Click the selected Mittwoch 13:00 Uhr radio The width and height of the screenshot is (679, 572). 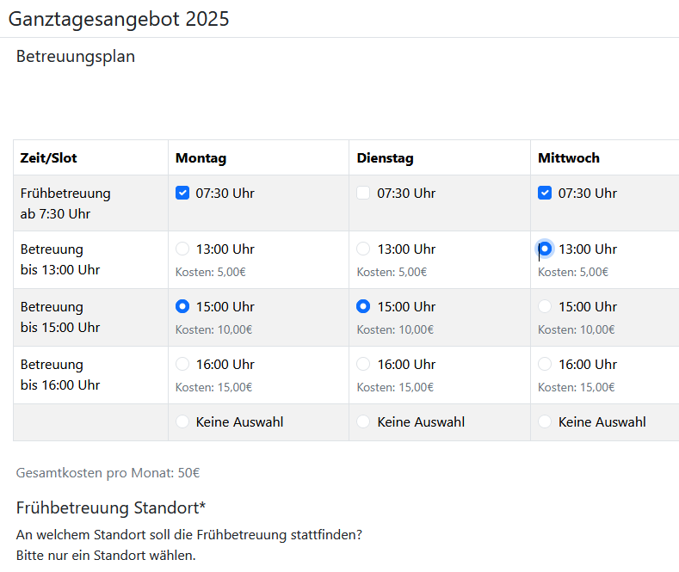click(x=545, y=249)
